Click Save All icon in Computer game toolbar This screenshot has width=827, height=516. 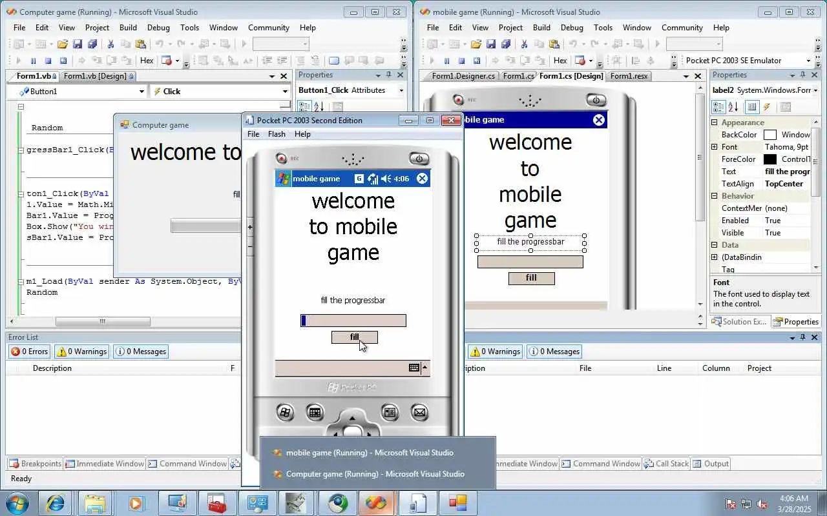(x=92, y=44)
